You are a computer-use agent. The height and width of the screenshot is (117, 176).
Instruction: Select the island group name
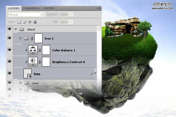tap(31, 29)
